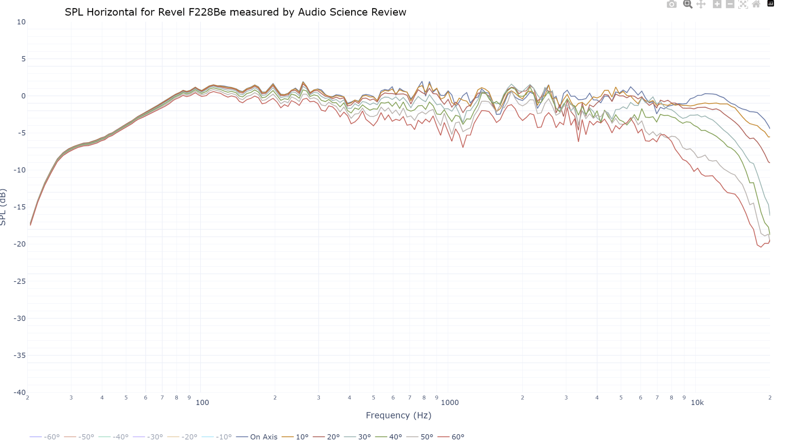Select the Pan four-arrow tool

tap(701, 4)
